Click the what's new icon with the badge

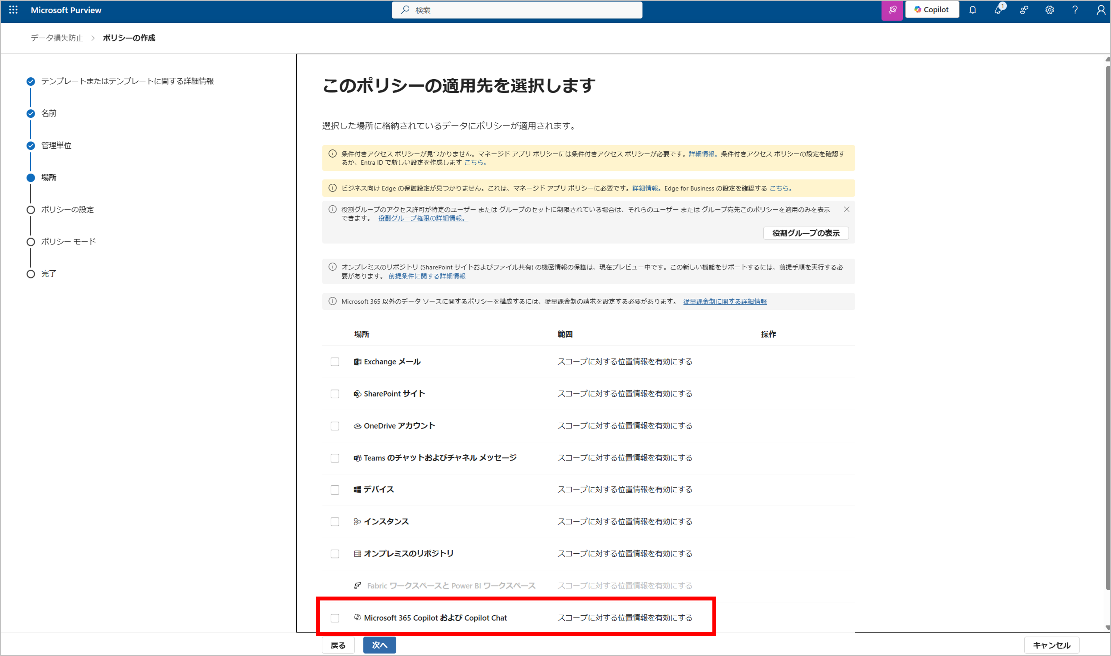tap(998, 10)
